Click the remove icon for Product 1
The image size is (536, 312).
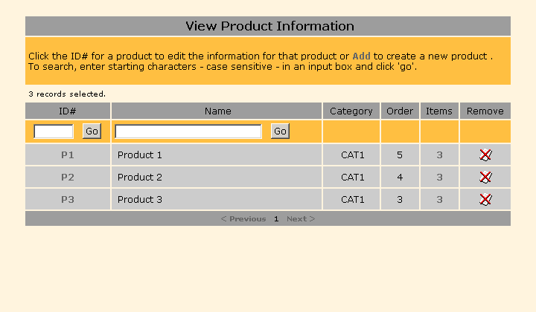[485, 155]
